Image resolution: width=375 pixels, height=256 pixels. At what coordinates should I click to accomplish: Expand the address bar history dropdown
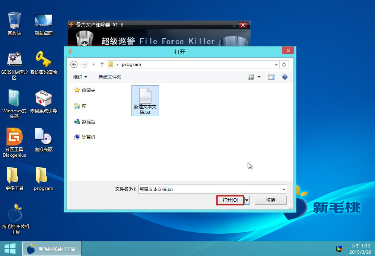point(276,64)
